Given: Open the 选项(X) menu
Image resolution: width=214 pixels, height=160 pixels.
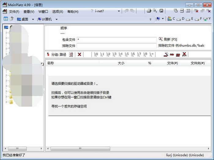Looking at the screenshot, I should (x=57, y=12).
